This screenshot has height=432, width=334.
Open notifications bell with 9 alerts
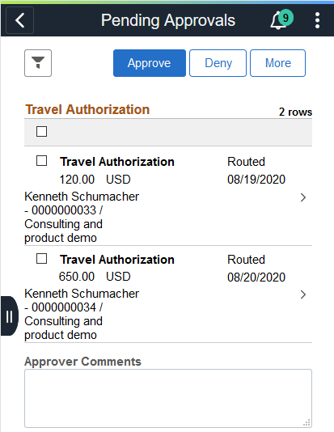pyautogui.click(x=278, y=21)
